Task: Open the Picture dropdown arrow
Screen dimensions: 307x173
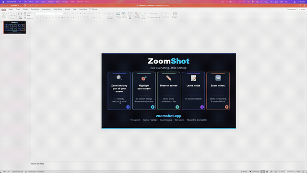Action: 121,14
